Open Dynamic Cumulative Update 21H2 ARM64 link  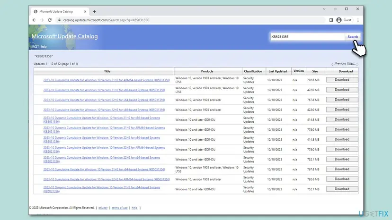pyautogui.click(x=104, y=130)
